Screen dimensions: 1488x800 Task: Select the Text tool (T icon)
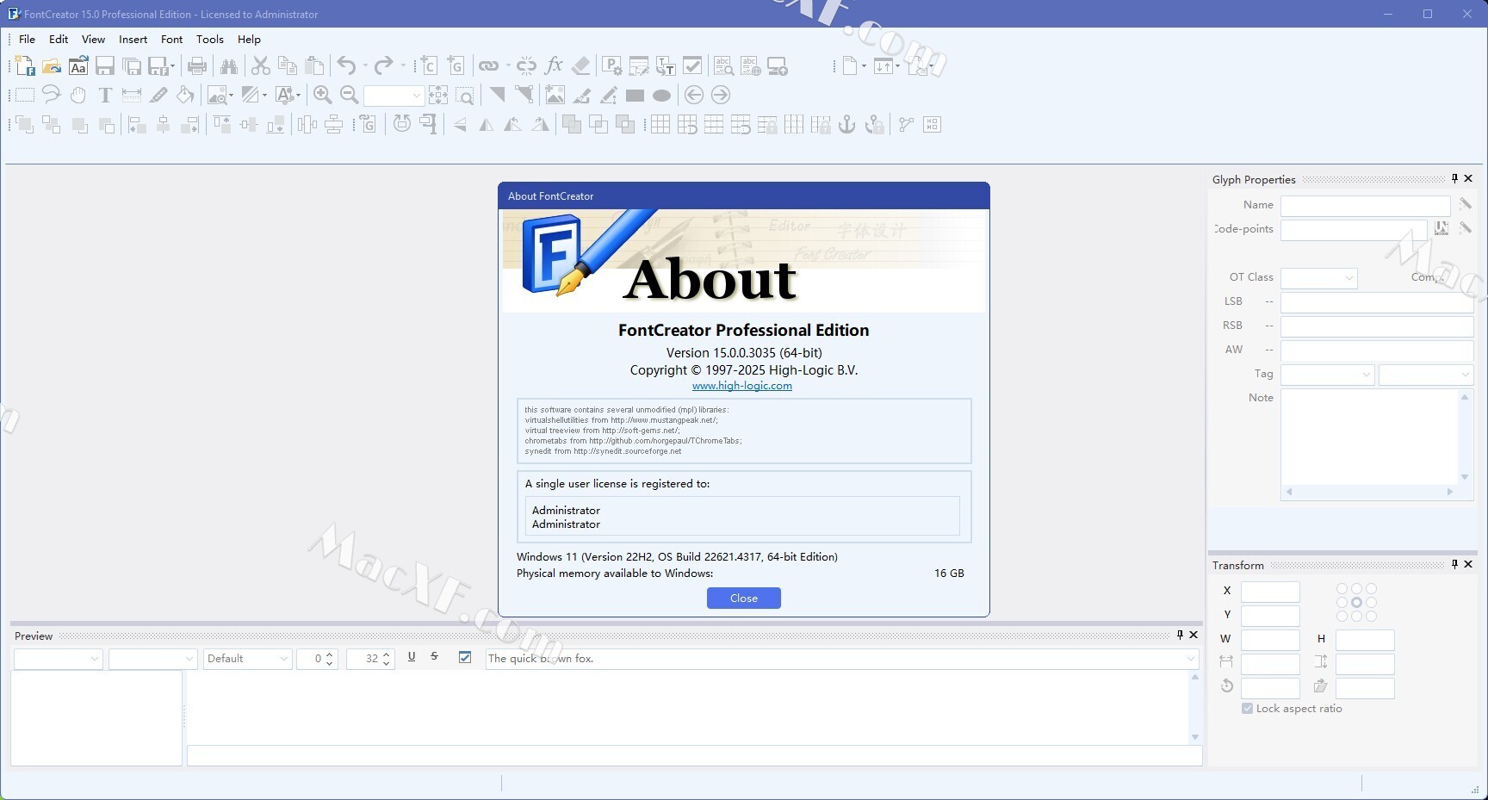pyautogui.click(x=105, y=96)
